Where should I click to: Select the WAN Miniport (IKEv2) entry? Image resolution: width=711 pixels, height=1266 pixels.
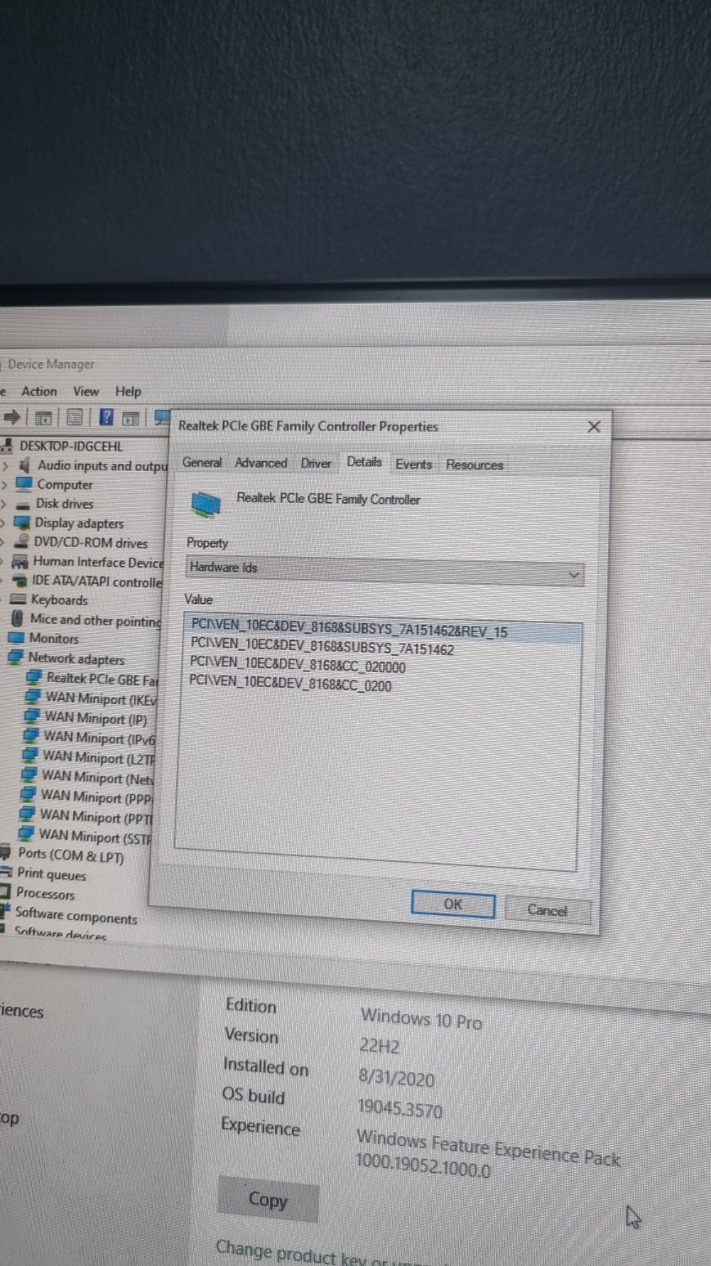[100, 698]
